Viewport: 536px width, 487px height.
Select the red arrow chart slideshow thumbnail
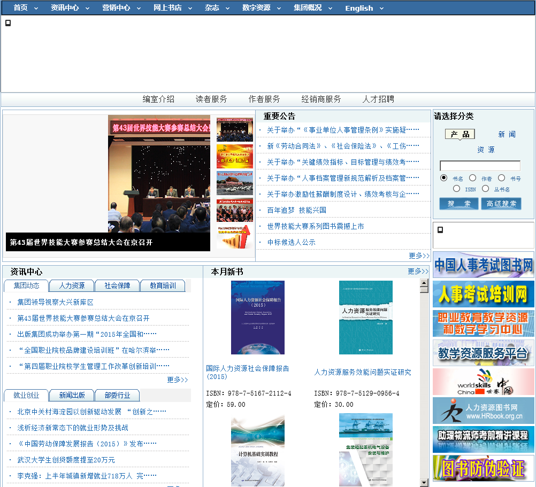click(x=235, y=237)
